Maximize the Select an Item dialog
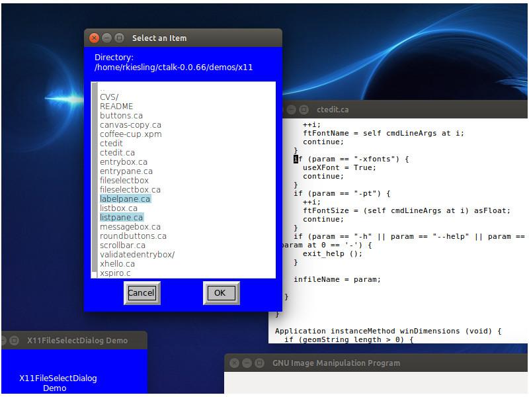529x397 pixels. (x=120, y=38)
